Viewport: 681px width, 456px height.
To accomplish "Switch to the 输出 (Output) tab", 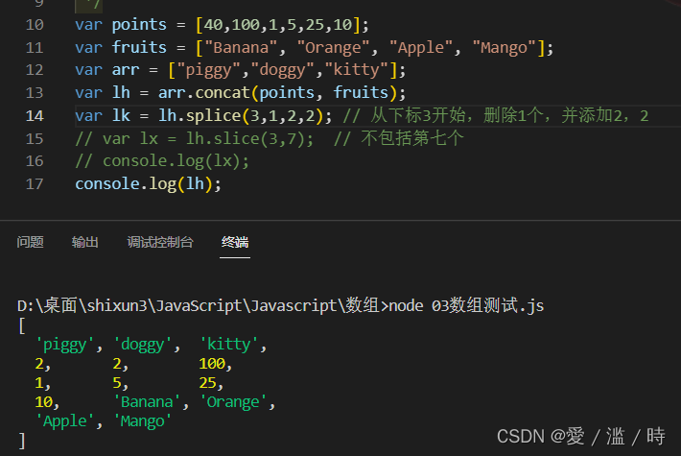I will [84, 242].
